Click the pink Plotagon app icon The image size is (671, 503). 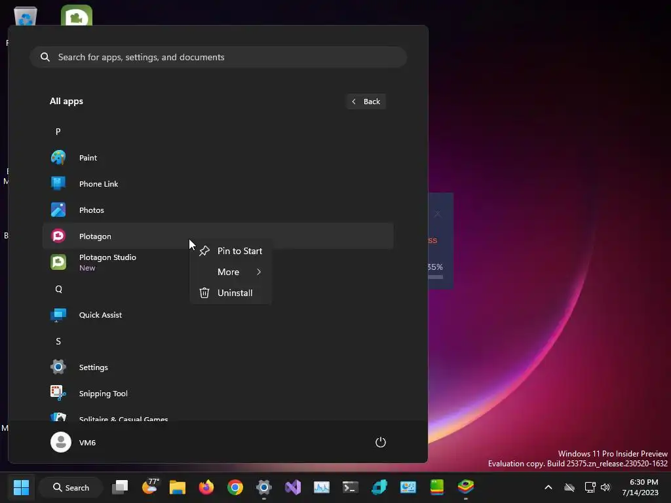click(58, 236)
